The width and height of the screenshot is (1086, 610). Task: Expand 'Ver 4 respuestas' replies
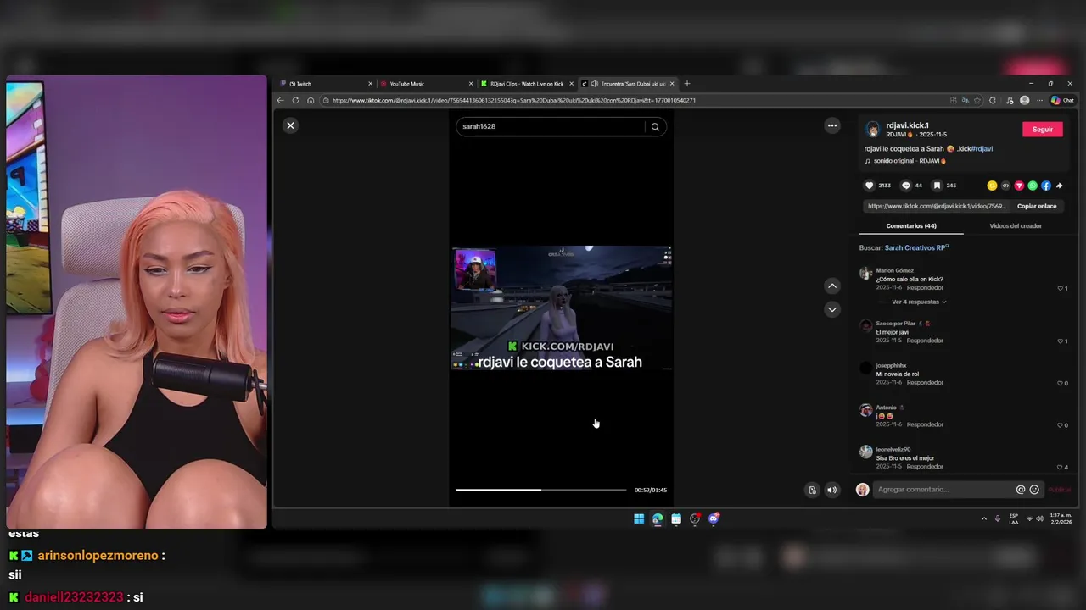click(x=919, y=302)
